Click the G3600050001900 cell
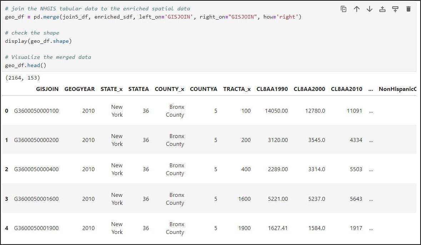421x245 pixels. (36, 228)
